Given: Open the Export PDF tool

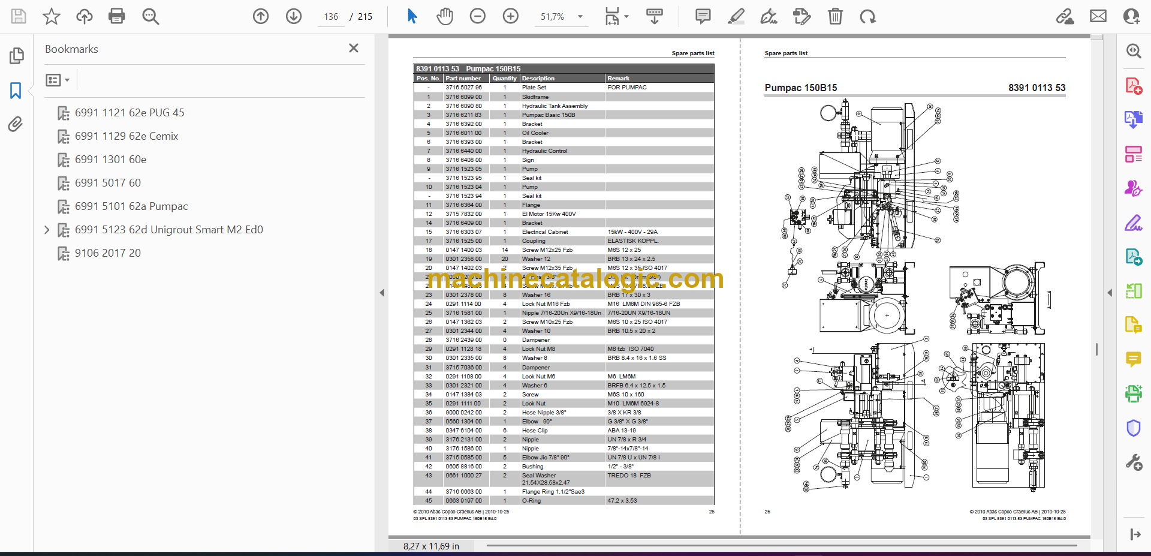Looking at the screenshot, I should pyautogui.click(x=1134, y=120).
